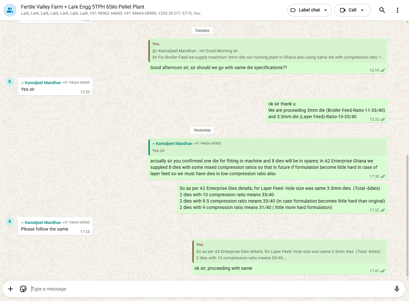409x301 pixels.
Task: Open the emoji sticker picker icon
Action: click(x=23, y=289)
